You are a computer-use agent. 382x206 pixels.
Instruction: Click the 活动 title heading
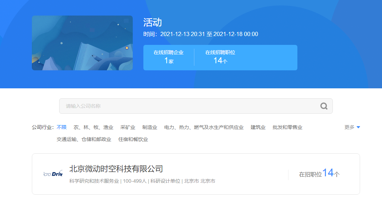[x=153, y=23]
